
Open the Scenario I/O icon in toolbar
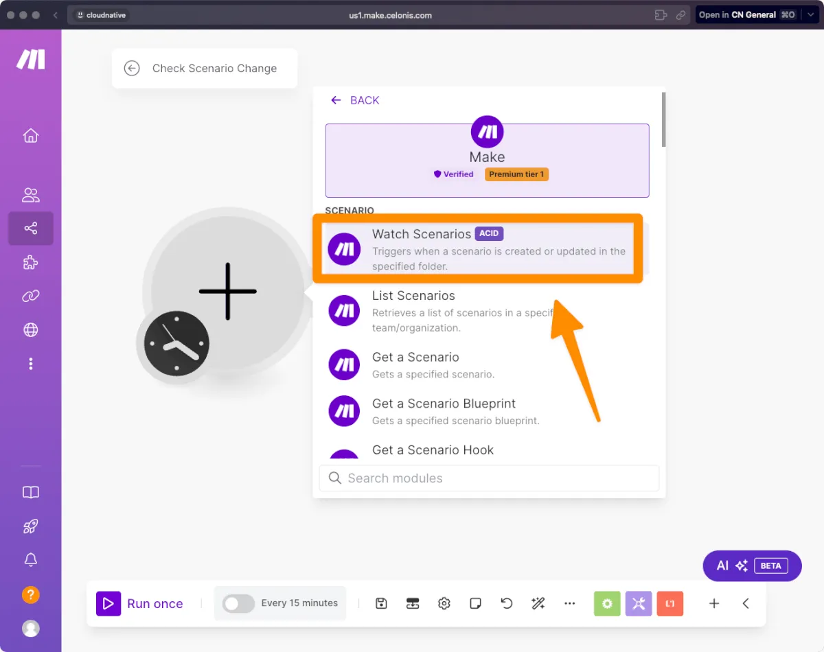(x=413, y=603)
